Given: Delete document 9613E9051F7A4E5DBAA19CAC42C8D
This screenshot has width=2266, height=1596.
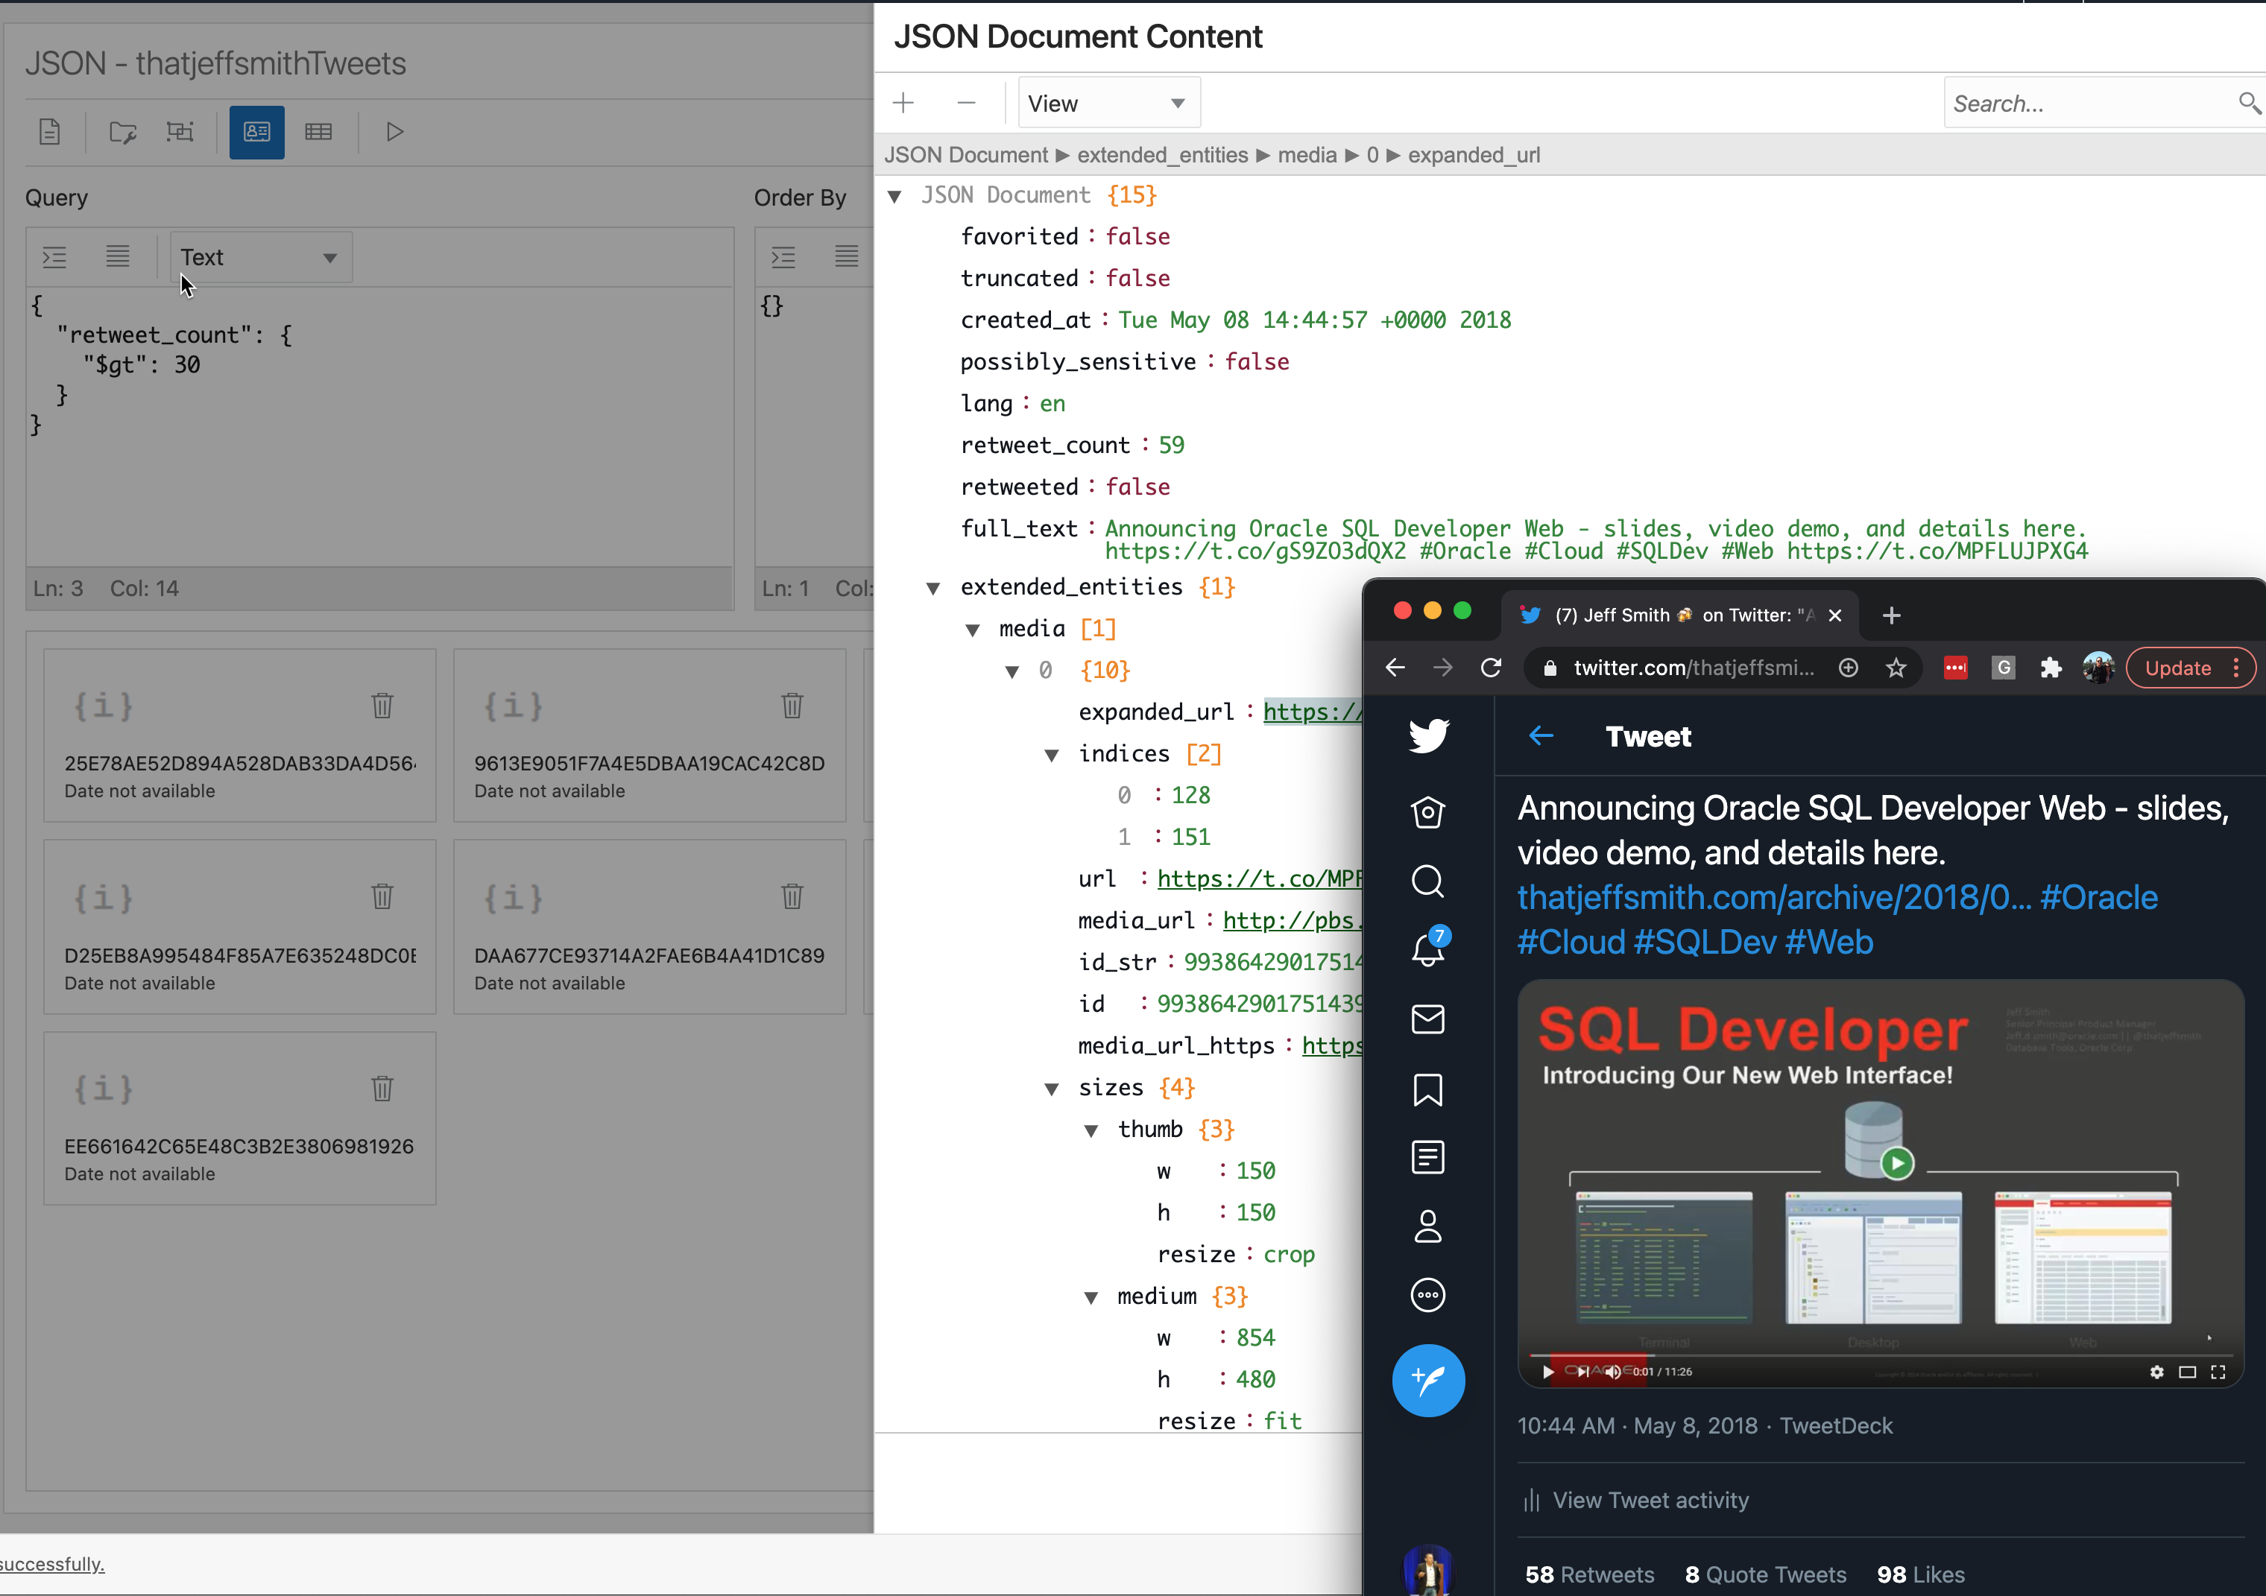Looking at the screenshot, I should [x=792, y=706].
